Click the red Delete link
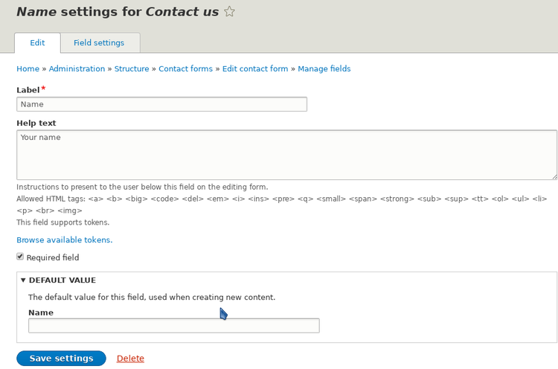Image resolution: width=558 pixels, height=369 pixels. coord(130,359)
